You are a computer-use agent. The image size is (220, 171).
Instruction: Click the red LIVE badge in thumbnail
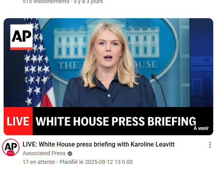click(18, 121)
